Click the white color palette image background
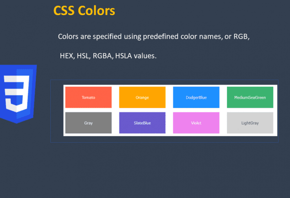This screenshot has height=198, width=290. (170, 110)
